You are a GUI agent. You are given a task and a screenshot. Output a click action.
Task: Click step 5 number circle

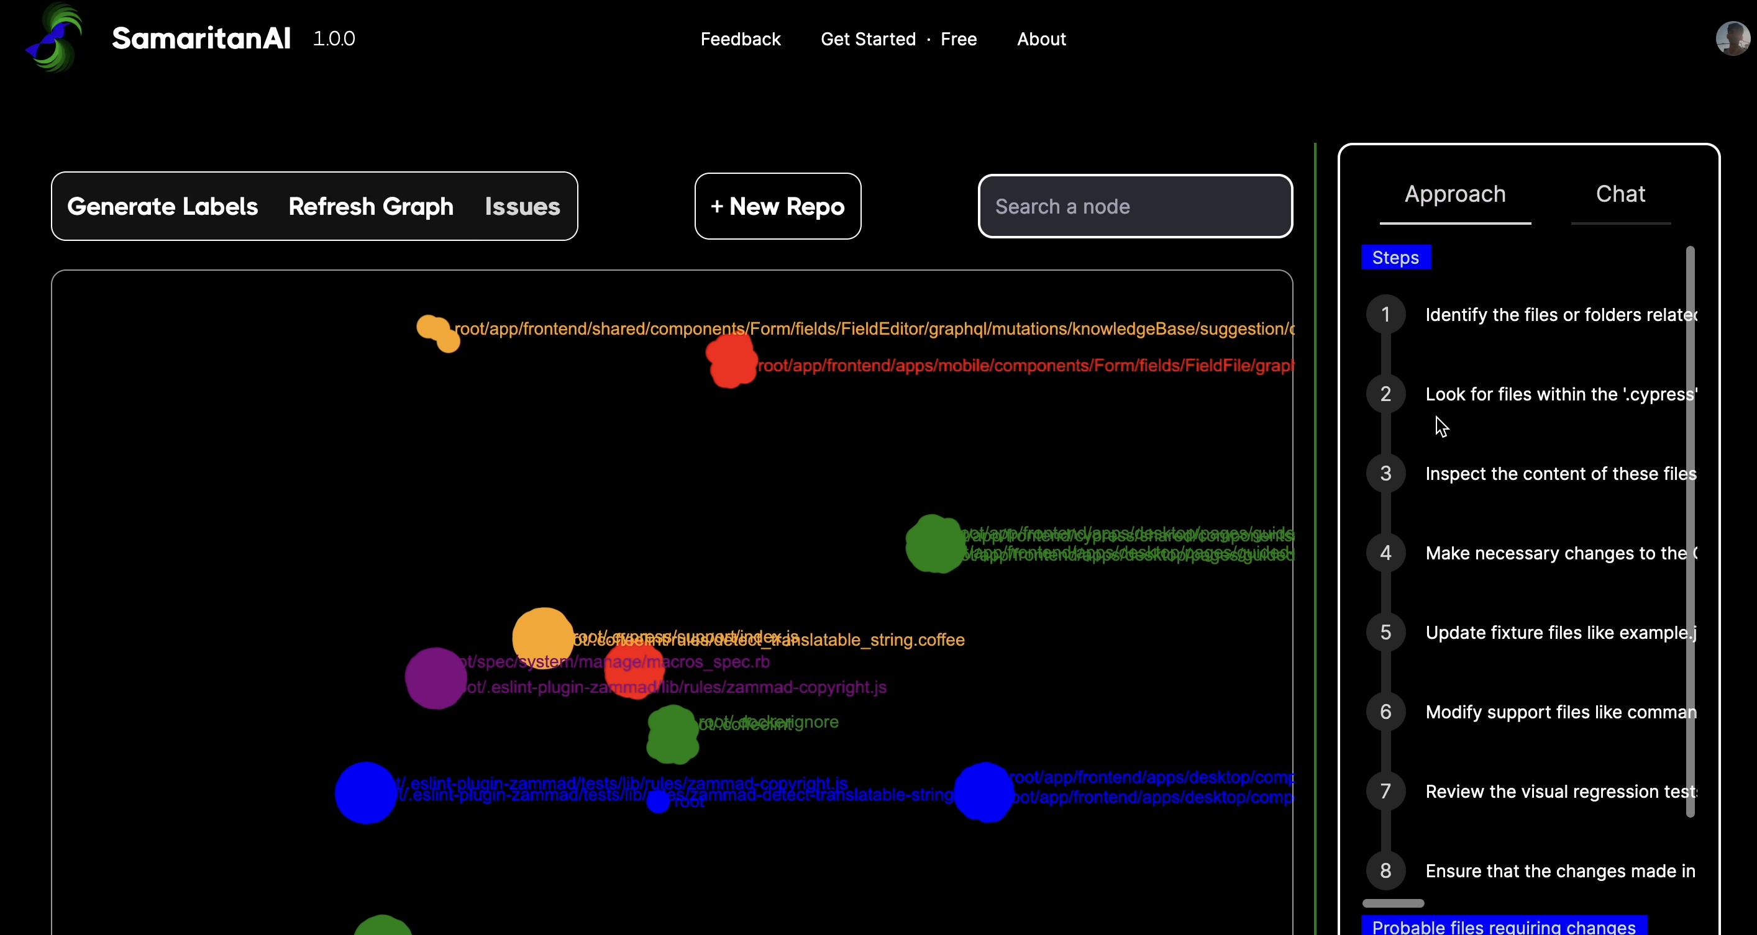click(1385, 633)
